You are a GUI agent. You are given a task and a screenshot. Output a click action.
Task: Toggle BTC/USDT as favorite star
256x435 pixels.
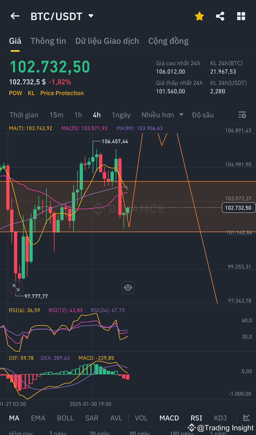[x=199, y=16]
